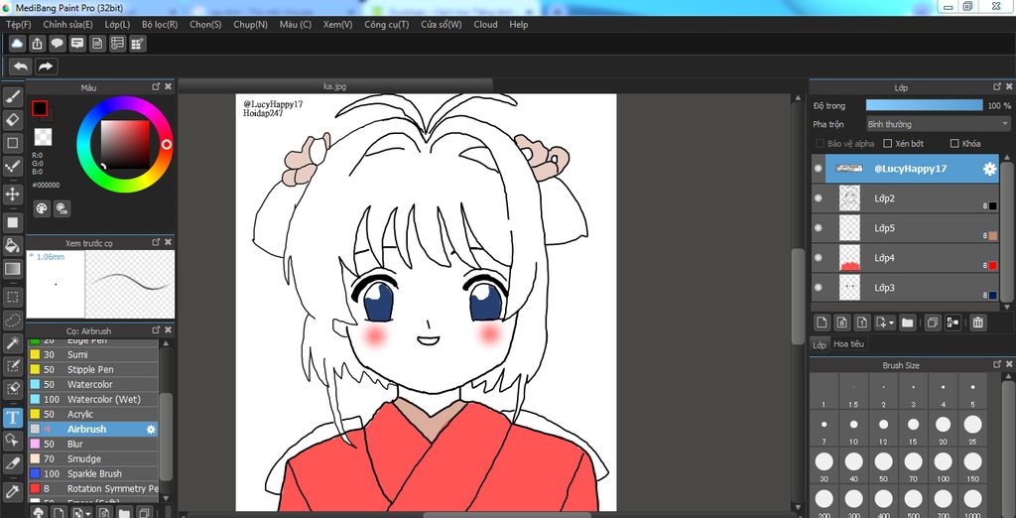Select the Smudge brush
The width and height of the screenshot is (1016, 518).
(x=92, y=459)
